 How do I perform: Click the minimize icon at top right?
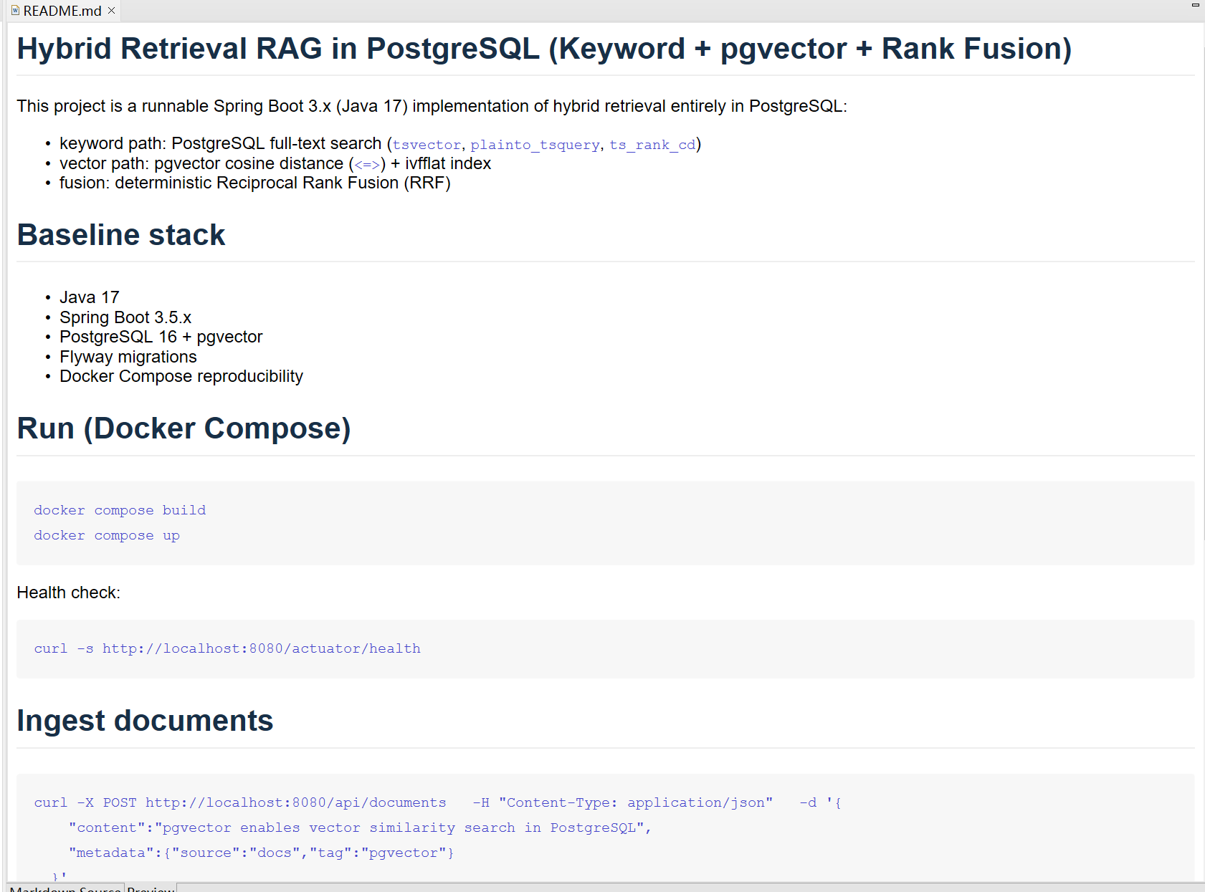(x=1194, y=5)
